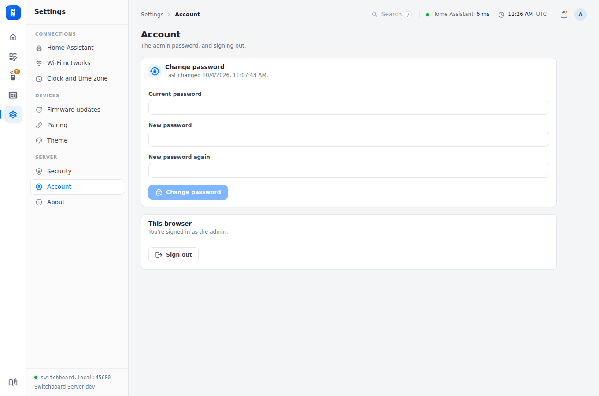This screenshot has width=599, height=396.
Task: Open the About page
Action: click(x=77, y=202)
